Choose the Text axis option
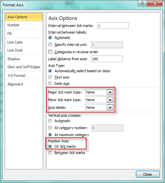This screenshot has width=165, height=183. pyautogui.click(x=50, y=77)
